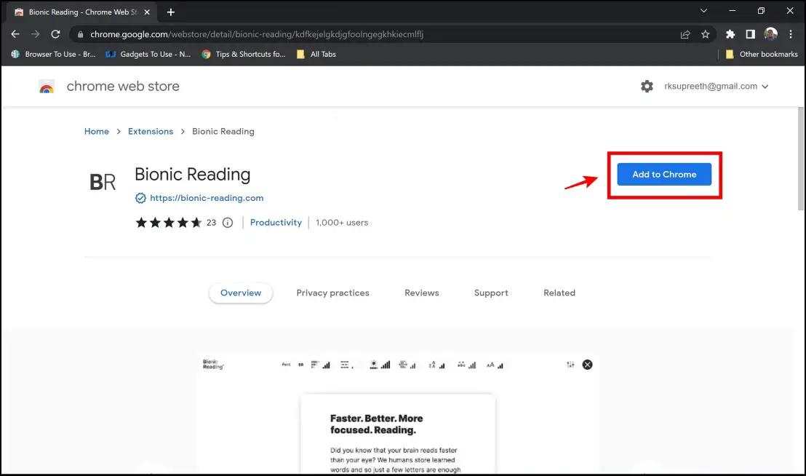Click the rating count "23"
The height and width of the screenshot is (476, 806).
pos(211,223)
